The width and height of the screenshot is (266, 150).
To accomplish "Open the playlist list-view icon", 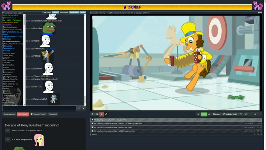I will [97, 115].
